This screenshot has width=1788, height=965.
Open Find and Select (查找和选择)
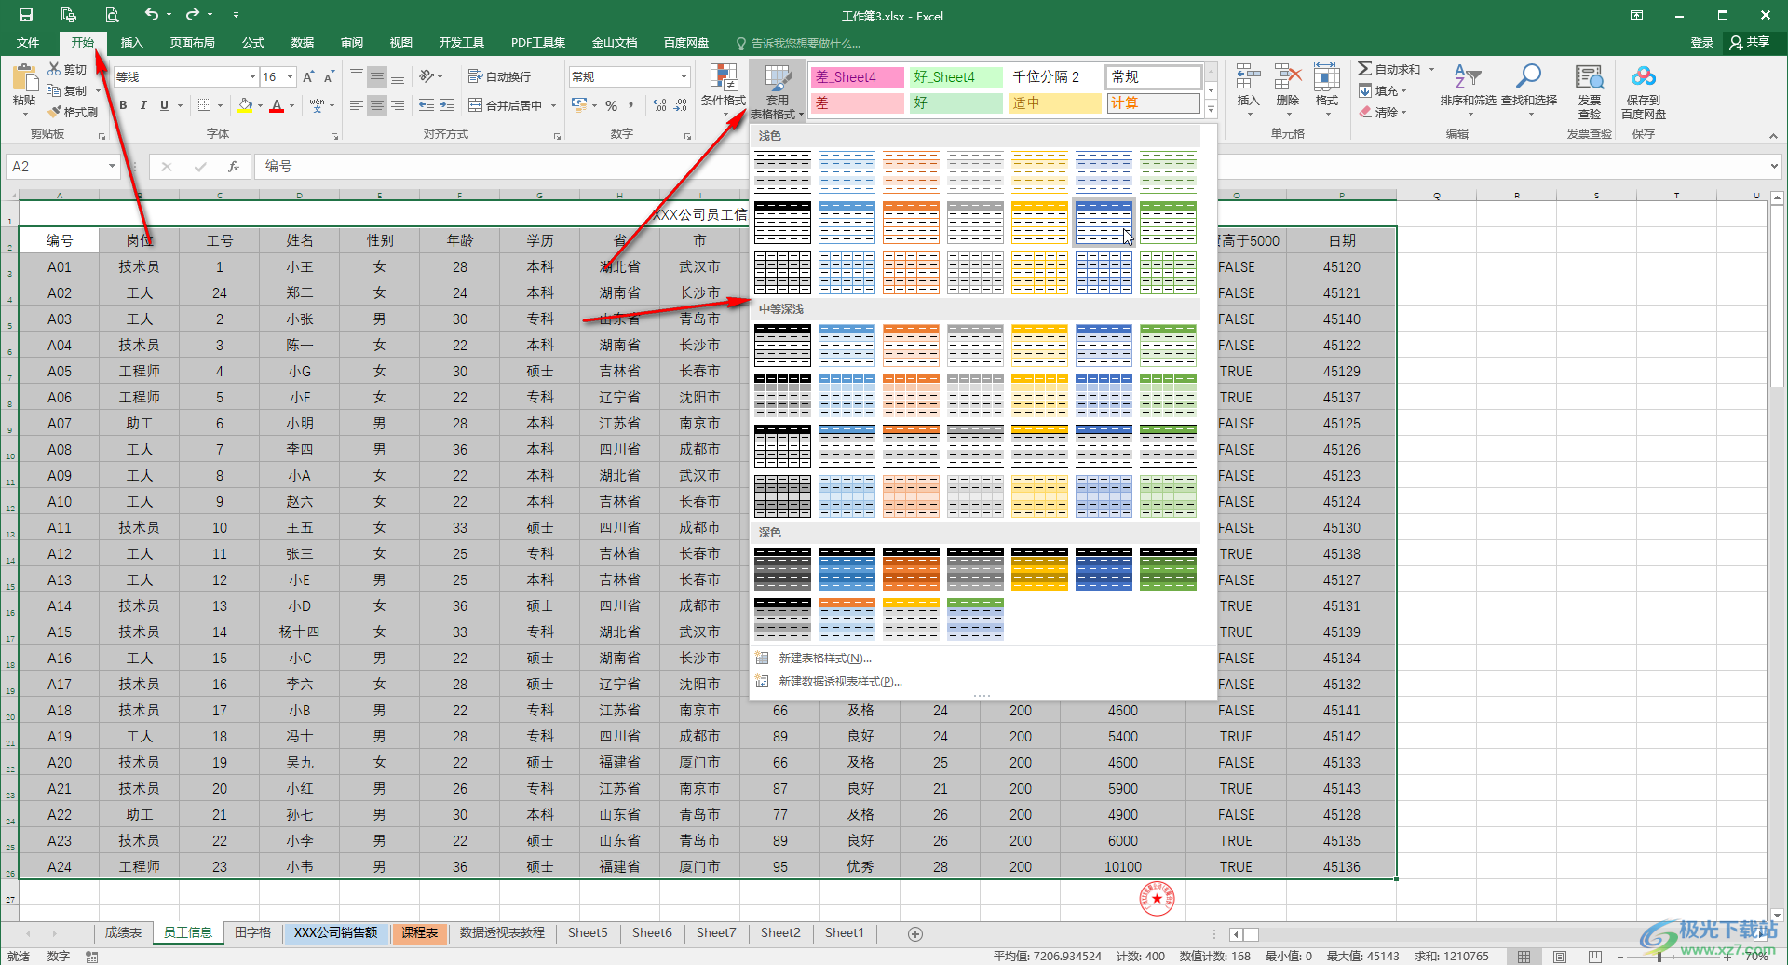click(x=1529, y=89)
